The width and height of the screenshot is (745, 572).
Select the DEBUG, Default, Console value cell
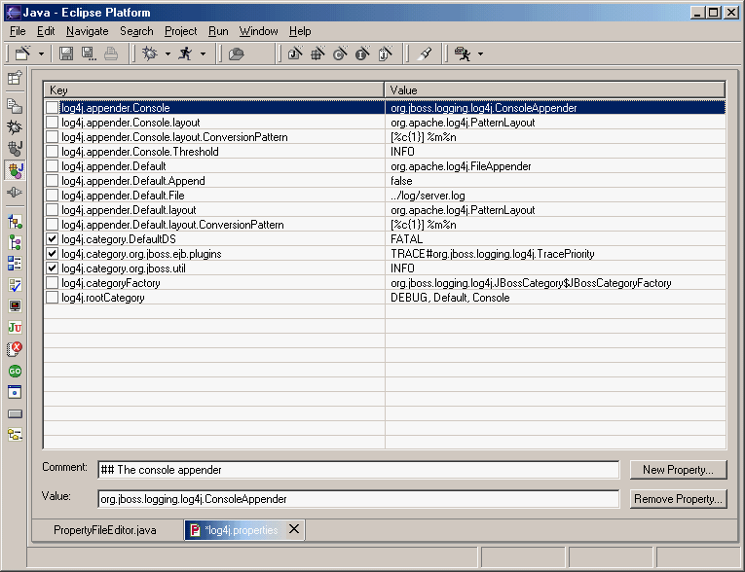(555, 298)
